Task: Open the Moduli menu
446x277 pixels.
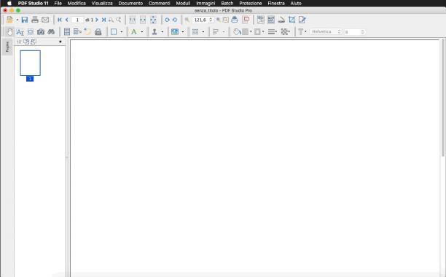Action: (x=183, y=4)
